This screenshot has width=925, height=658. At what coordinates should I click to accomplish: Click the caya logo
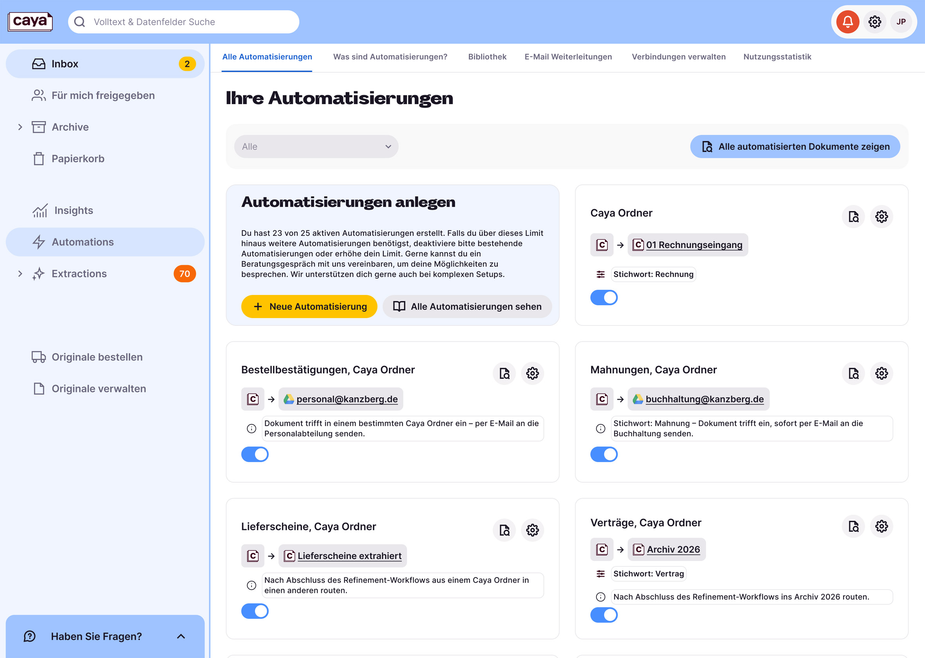coord(31,22)
